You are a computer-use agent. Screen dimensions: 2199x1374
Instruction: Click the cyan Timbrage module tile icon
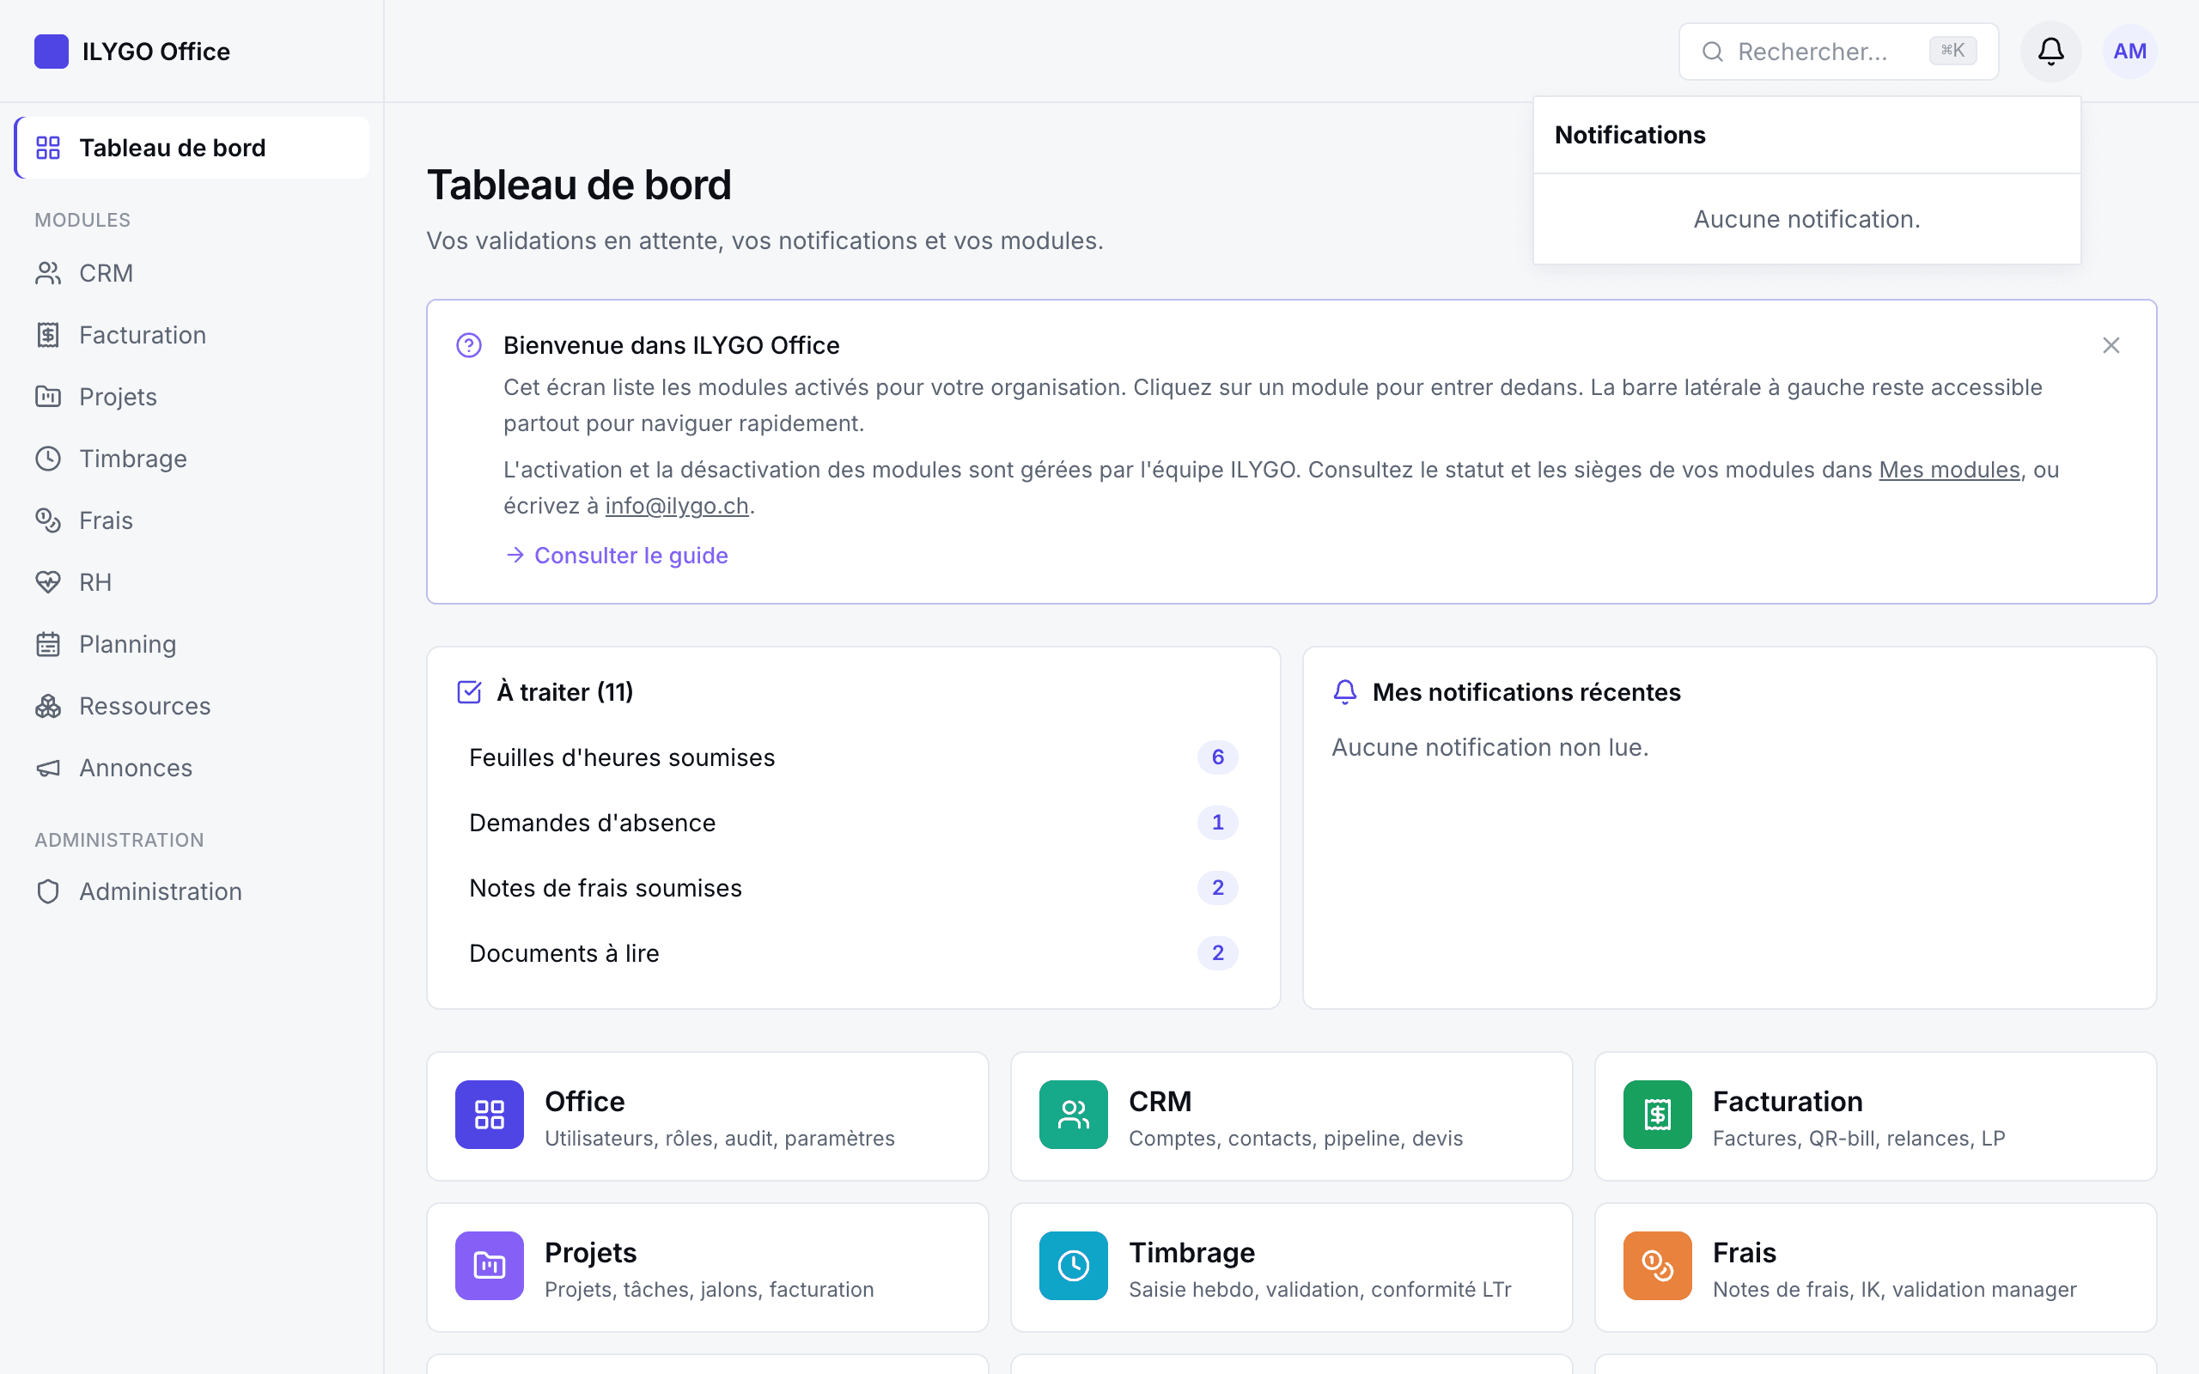[1073, 1266]
